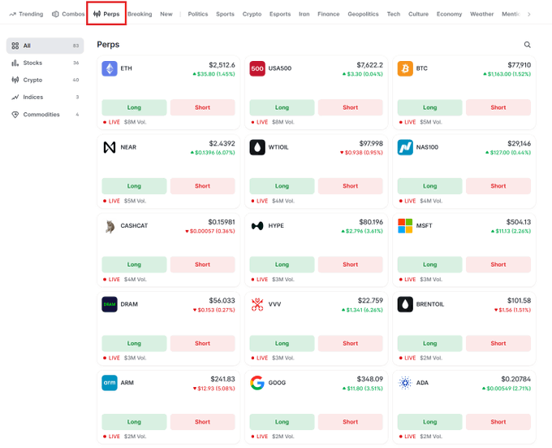
Task: Short the ETH perp
Action: pyautogui.click(x=202, y=107)
